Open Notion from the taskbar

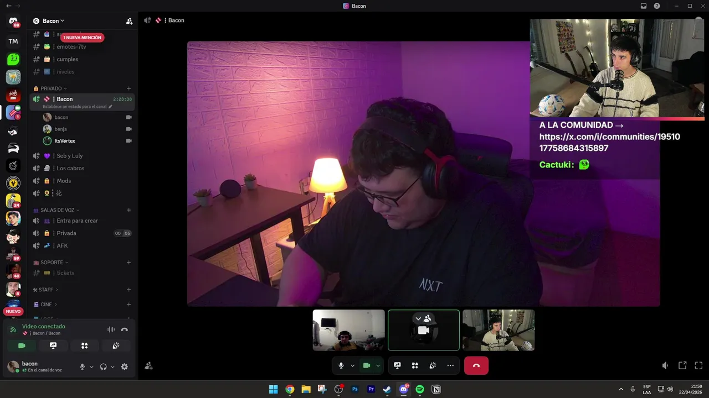(436, 389)
